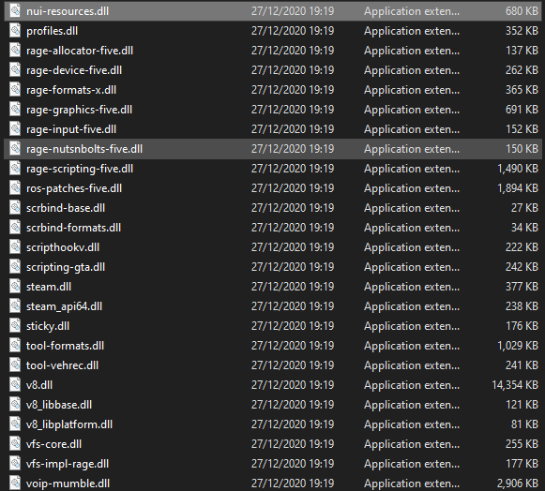This screenshot has height=491, width=545.
Task: Select the file name rage-scripting-five.dll
Action: 80,169
